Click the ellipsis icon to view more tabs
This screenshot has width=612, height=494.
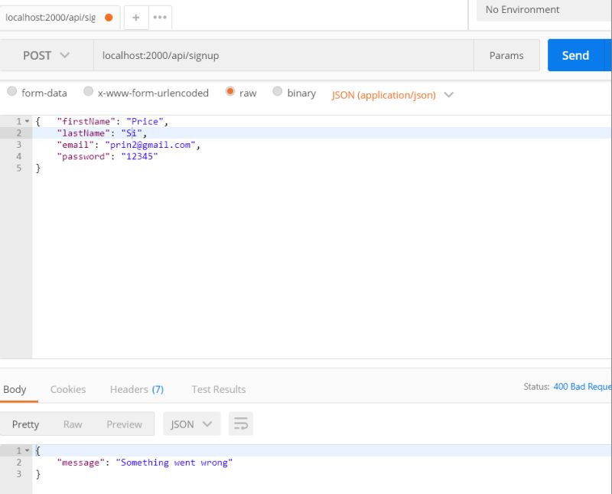pyautogui.click(x=159, y=16)
